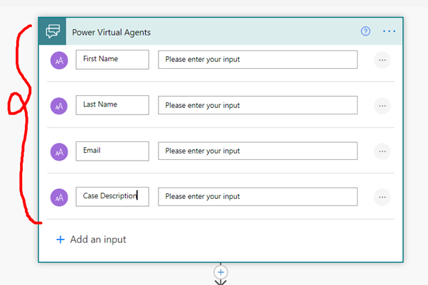
Task: Open options menu for Case Description row
Action: click(x=382, y=197)
